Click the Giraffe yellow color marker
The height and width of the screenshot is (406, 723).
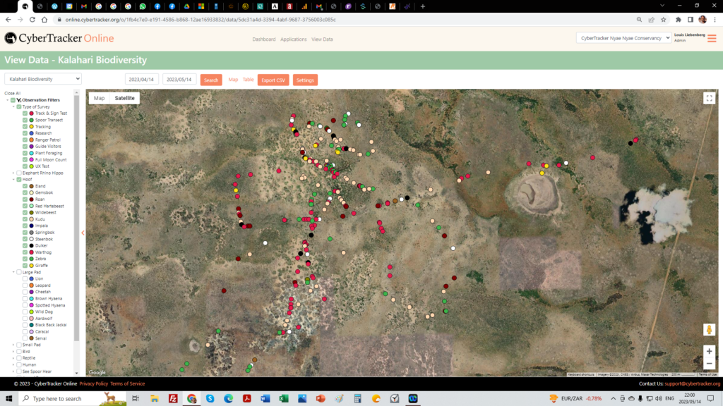click(31, 266)
